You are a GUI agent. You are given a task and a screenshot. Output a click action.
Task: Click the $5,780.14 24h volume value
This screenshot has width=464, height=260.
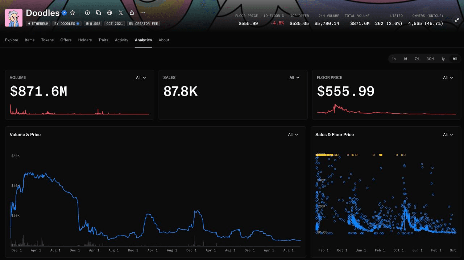pos(327,24)
